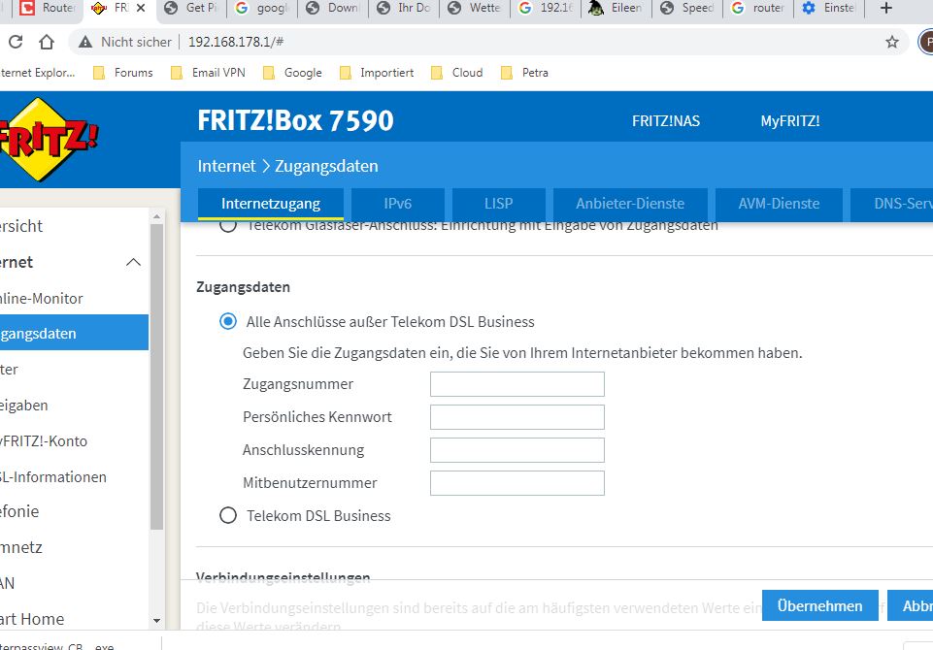The image size is (933, 650).
Task: Open the IPv6 tab
Action: click(x=397, y=204)
